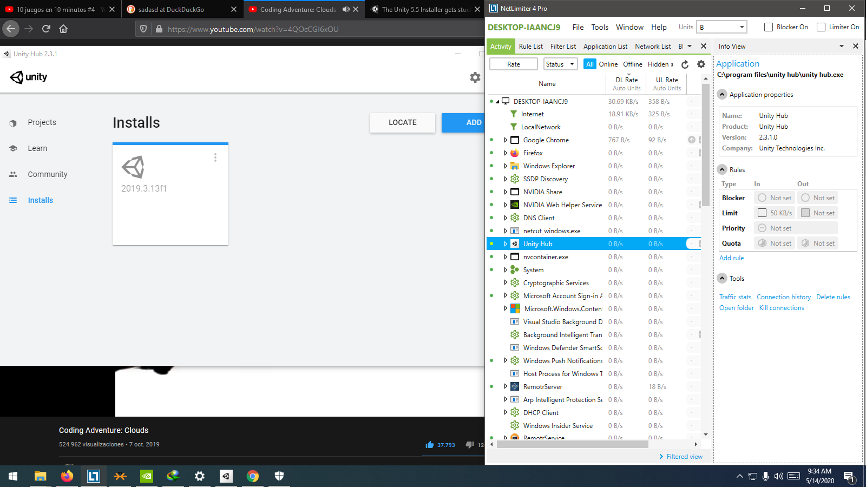Open the Info View panel dropdown arrow
Image resolution: width=866 pixels, height=487 pixels.
[x=842, y=46]
